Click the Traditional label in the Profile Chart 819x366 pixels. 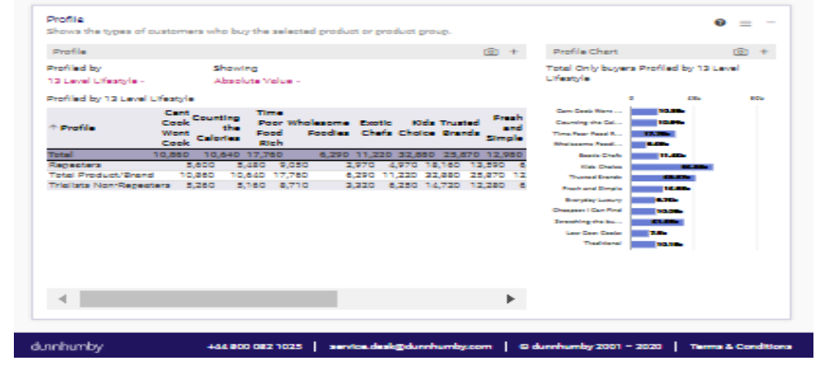click(x=603, y=244)
